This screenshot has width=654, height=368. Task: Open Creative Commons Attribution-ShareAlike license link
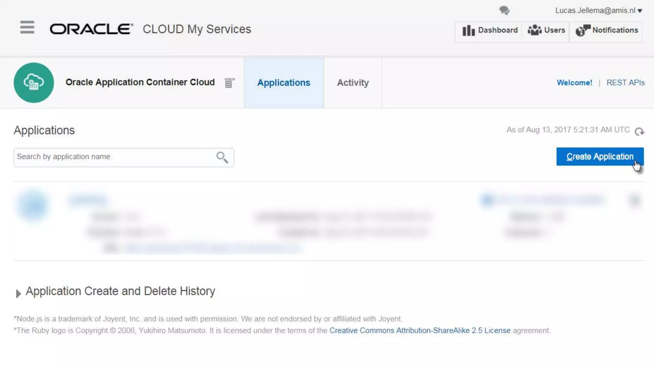tap(420, 330)
